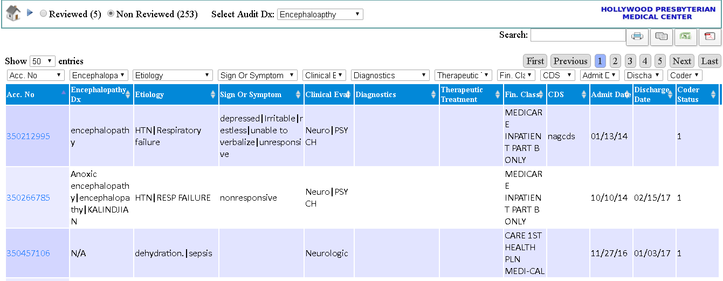Open the Diagnostics filter dropdown
723x281 pixels.
pyautogui.click(x=390, y=76)
